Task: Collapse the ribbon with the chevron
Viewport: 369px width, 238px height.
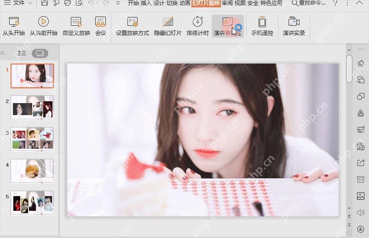Action: (359, 3)
